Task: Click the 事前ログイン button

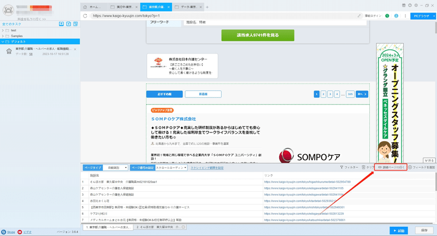Action: 373,16
